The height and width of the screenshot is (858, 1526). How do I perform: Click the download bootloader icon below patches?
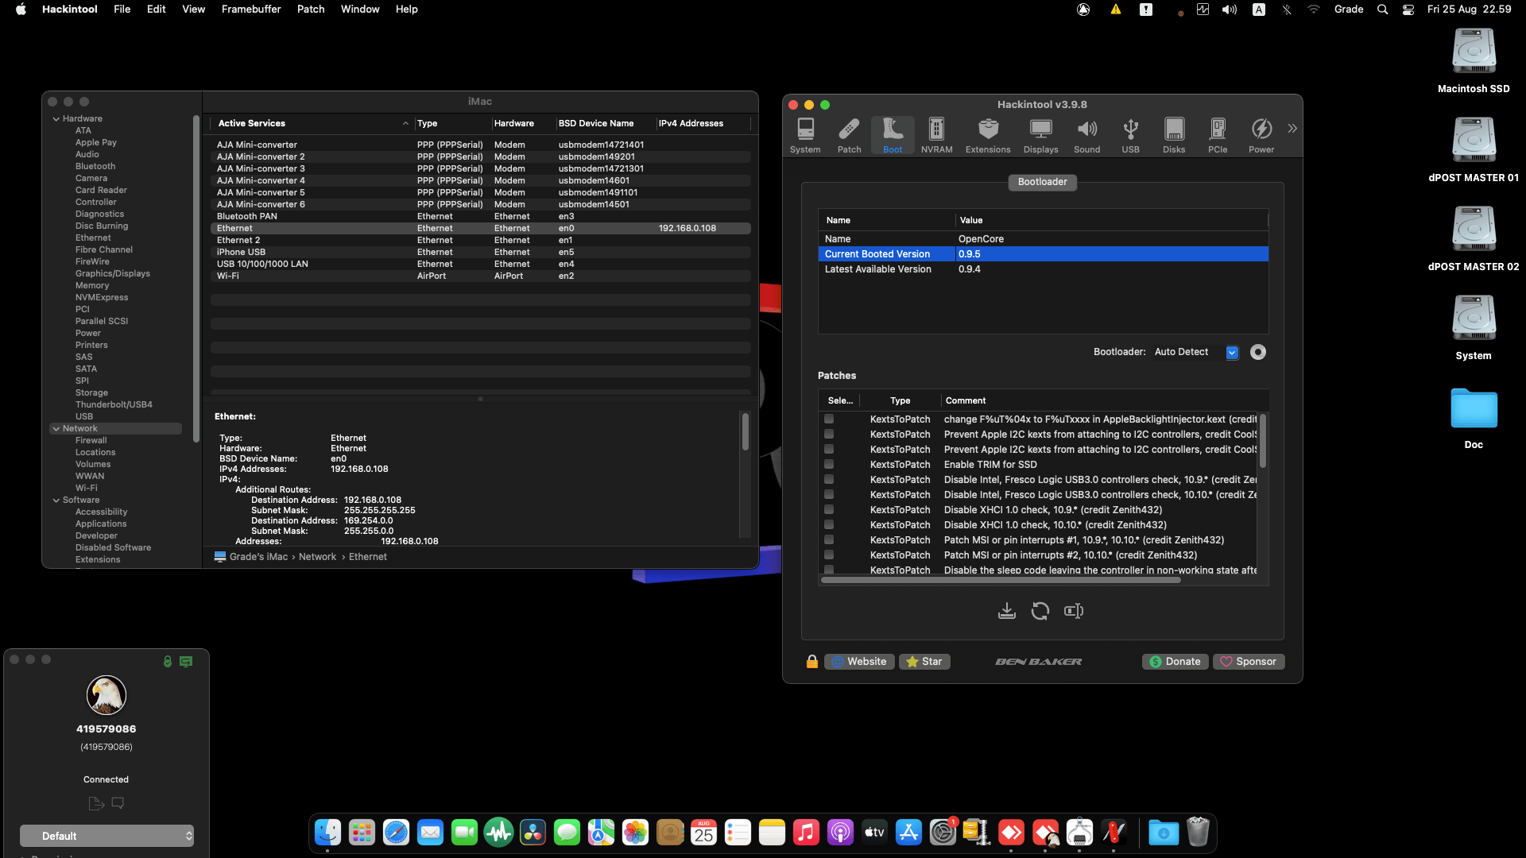(x=1007, y=611)
